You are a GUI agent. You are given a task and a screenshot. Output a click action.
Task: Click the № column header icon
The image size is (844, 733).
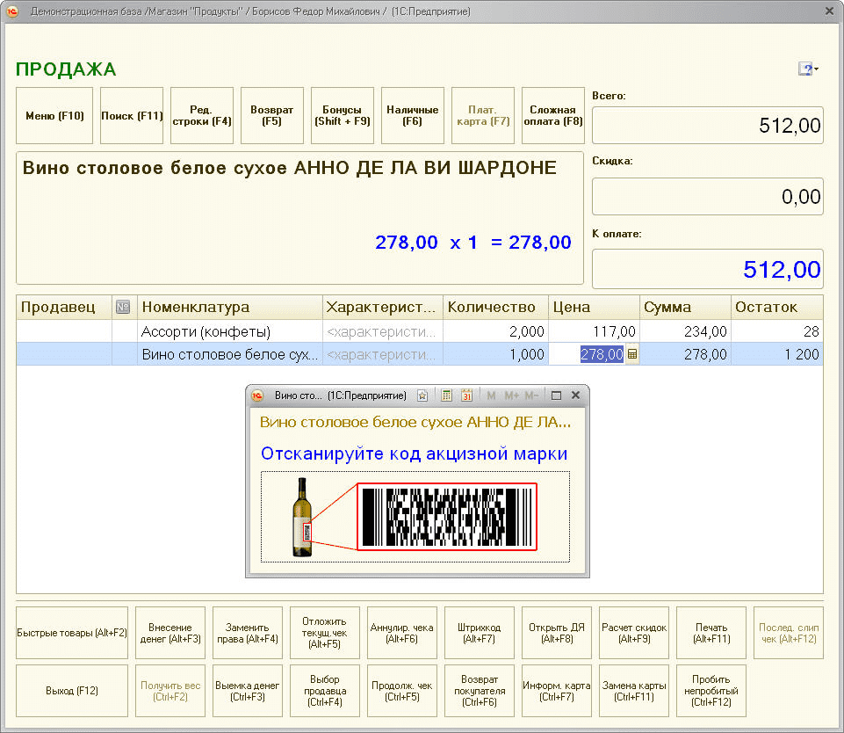(123, 307)
